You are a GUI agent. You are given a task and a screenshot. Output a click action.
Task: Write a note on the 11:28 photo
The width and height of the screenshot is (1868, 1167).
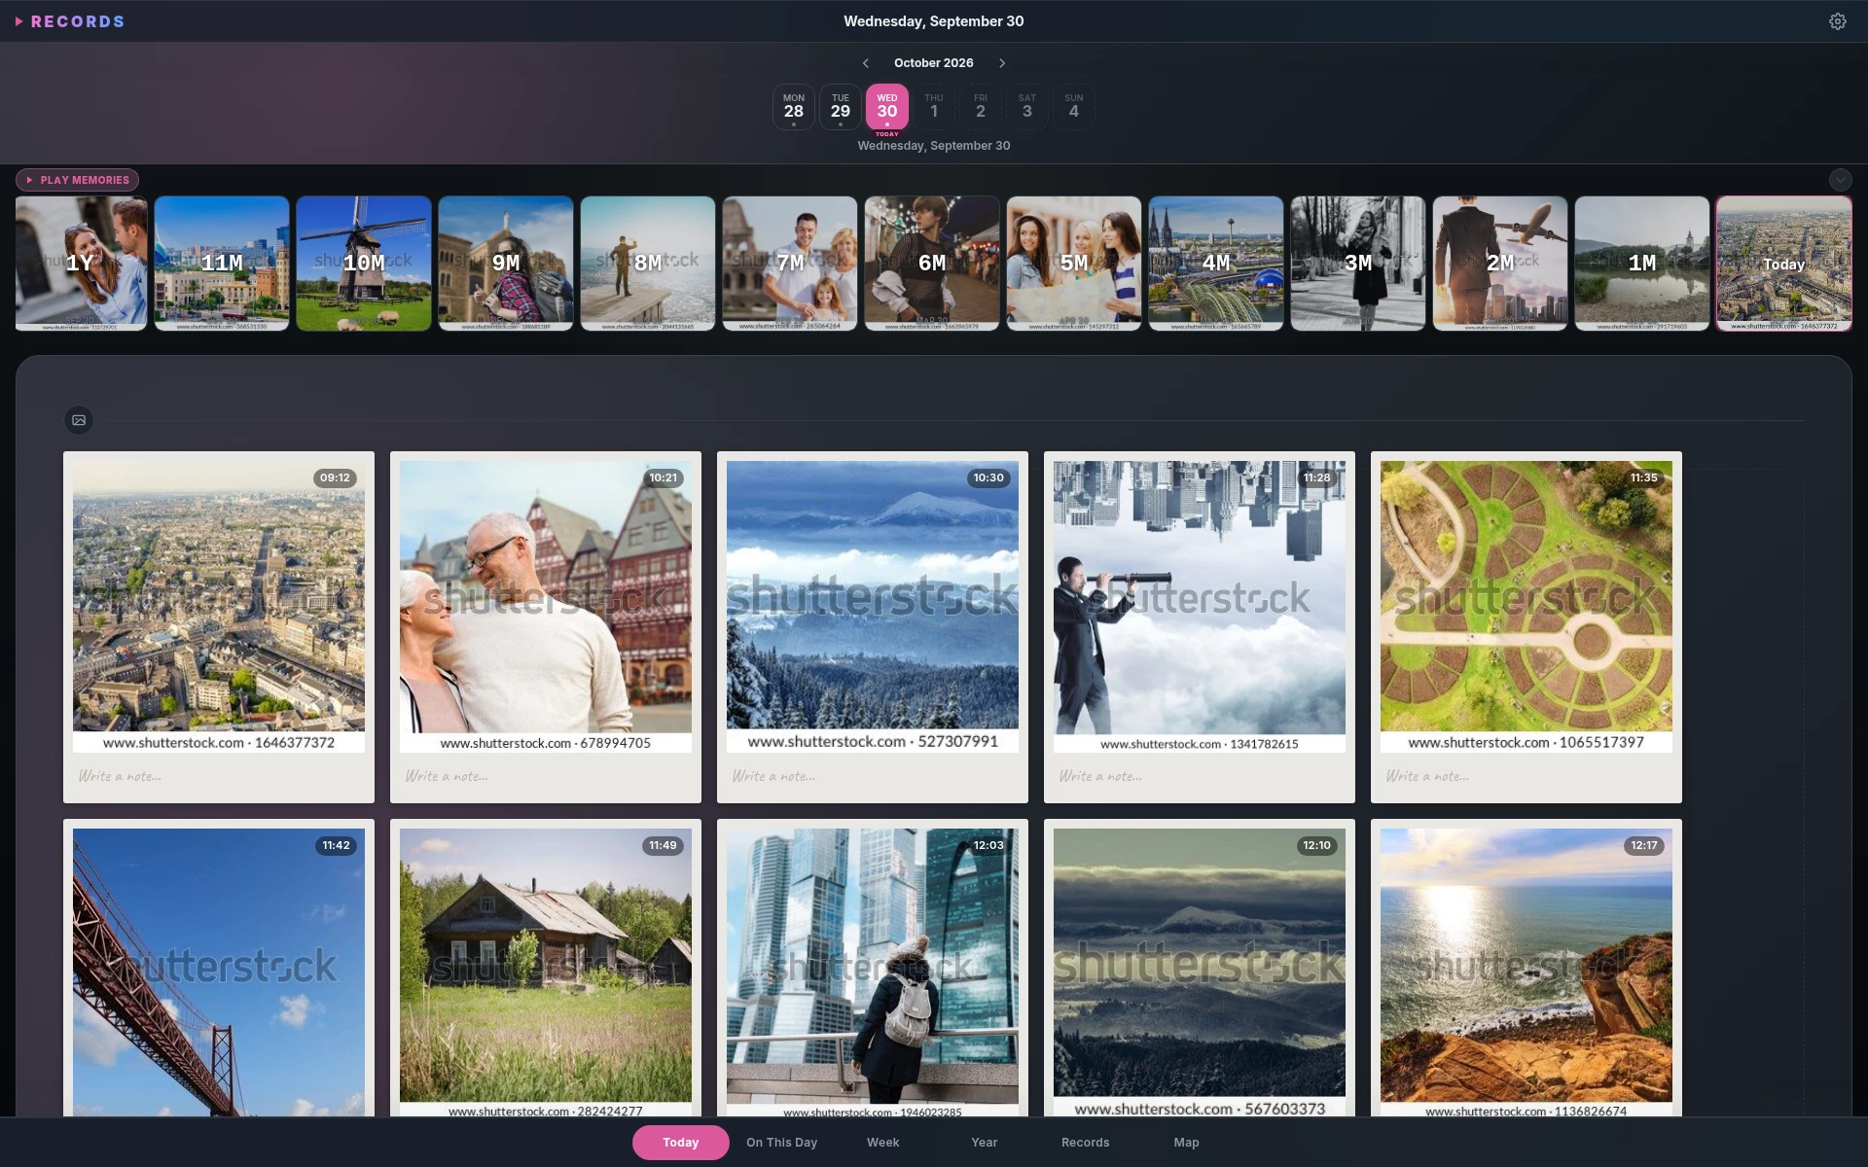[x=1200, y=776]
